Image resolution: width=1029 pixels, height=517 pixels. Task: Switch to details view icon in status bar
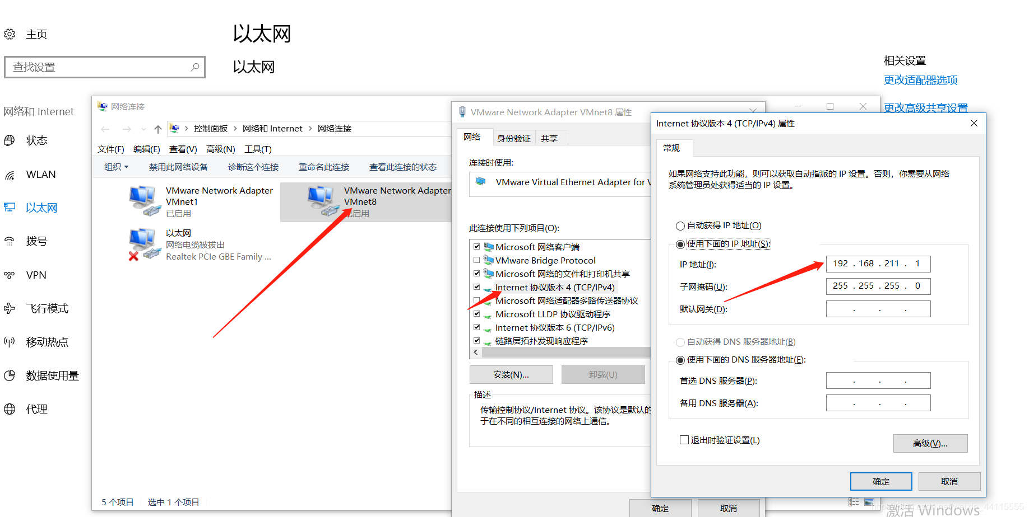click(x=854, y=502)
